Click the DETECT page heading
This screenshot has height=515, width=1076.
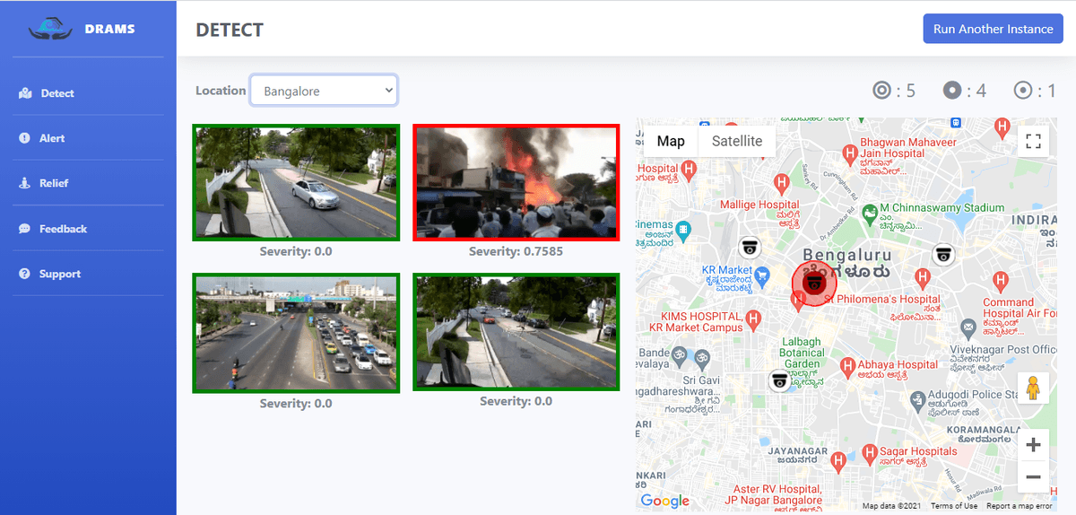(230, 30)
